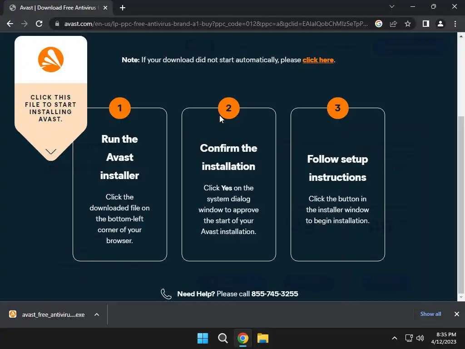Click the 'click here' download link

tap(318, 60)
